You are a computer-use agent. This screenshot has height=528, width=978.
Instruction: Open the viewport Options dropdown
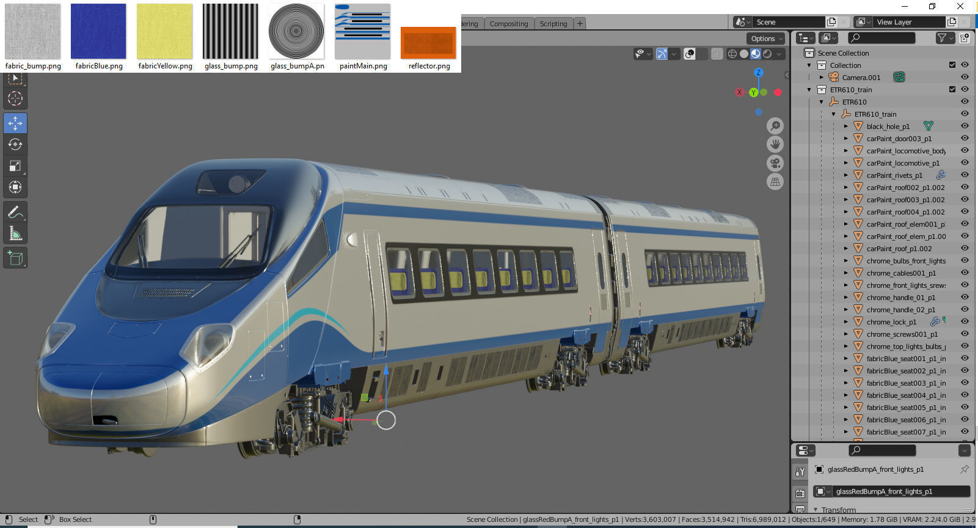click(765, 38)
